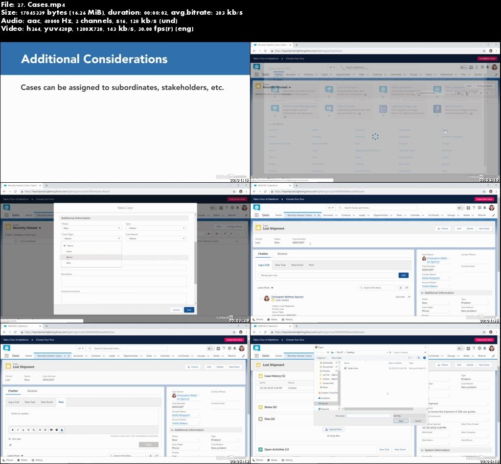501x464 pixels.
Task: Open the Latest Posts sort dropdown in the 00:04:35 frame
Action: pyautogui.click(x=265, y=288)
